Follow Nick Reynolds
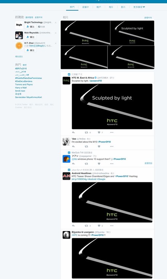 click(x=30, y=37)
